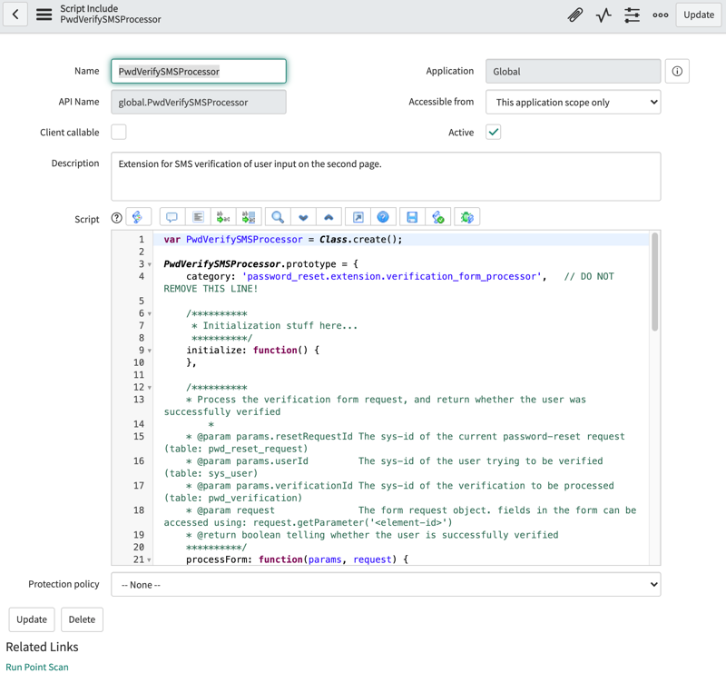Click the 'initialize: function()' code line
The width and height of the screenshot is (726, 683).
[x=253, y=351]
